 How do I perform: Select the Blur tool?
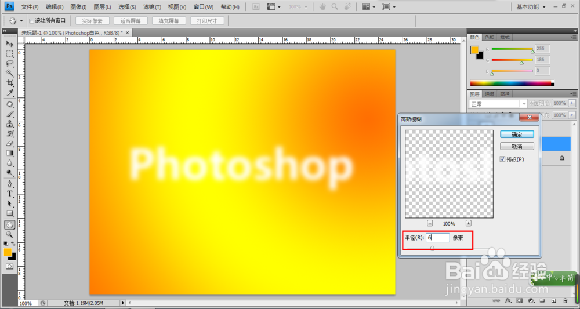[10, 163]
